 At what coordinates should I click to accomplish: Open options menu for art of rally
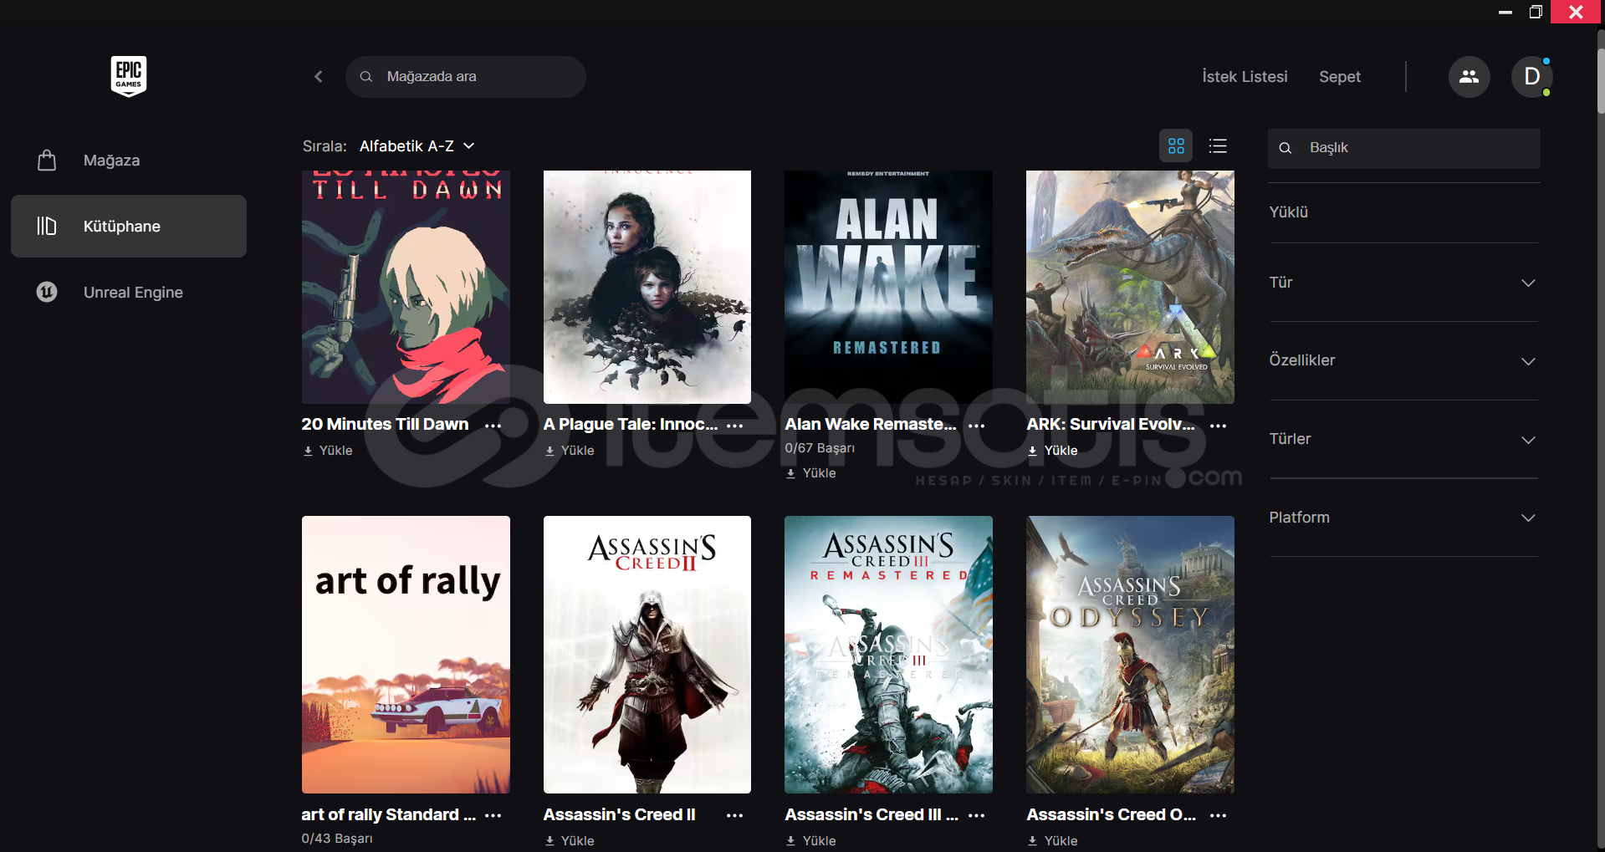click(x=493, y=815)
